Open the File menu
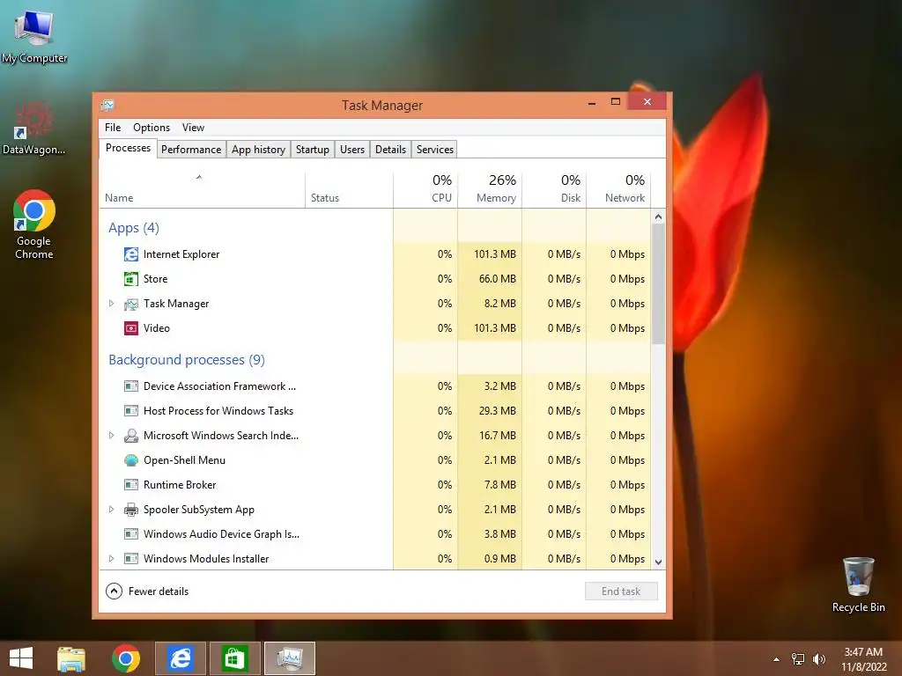 (x=113, y=128)
